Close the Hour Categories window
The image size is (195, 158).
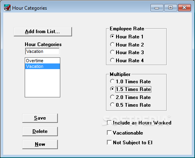coord(184,8)
